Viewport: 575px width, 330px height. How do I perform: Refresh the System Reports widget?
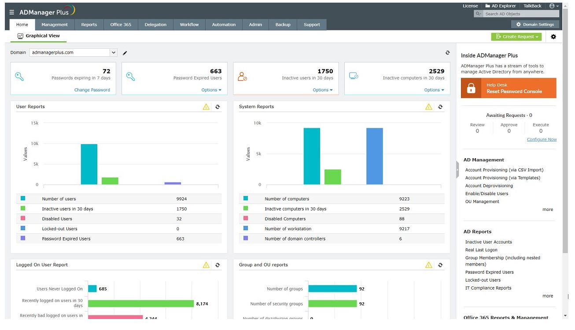click(x=440, y=107)
